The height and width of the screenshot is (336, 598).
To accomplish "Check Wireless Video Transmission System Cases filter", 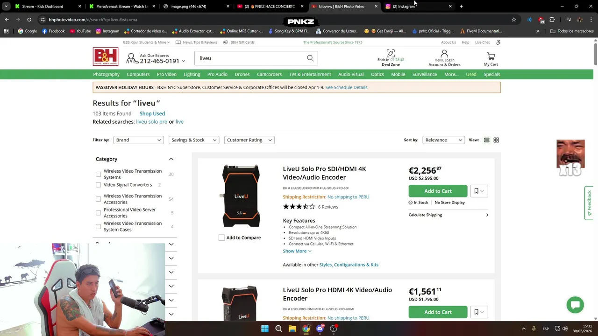I will tap(98, 226).
